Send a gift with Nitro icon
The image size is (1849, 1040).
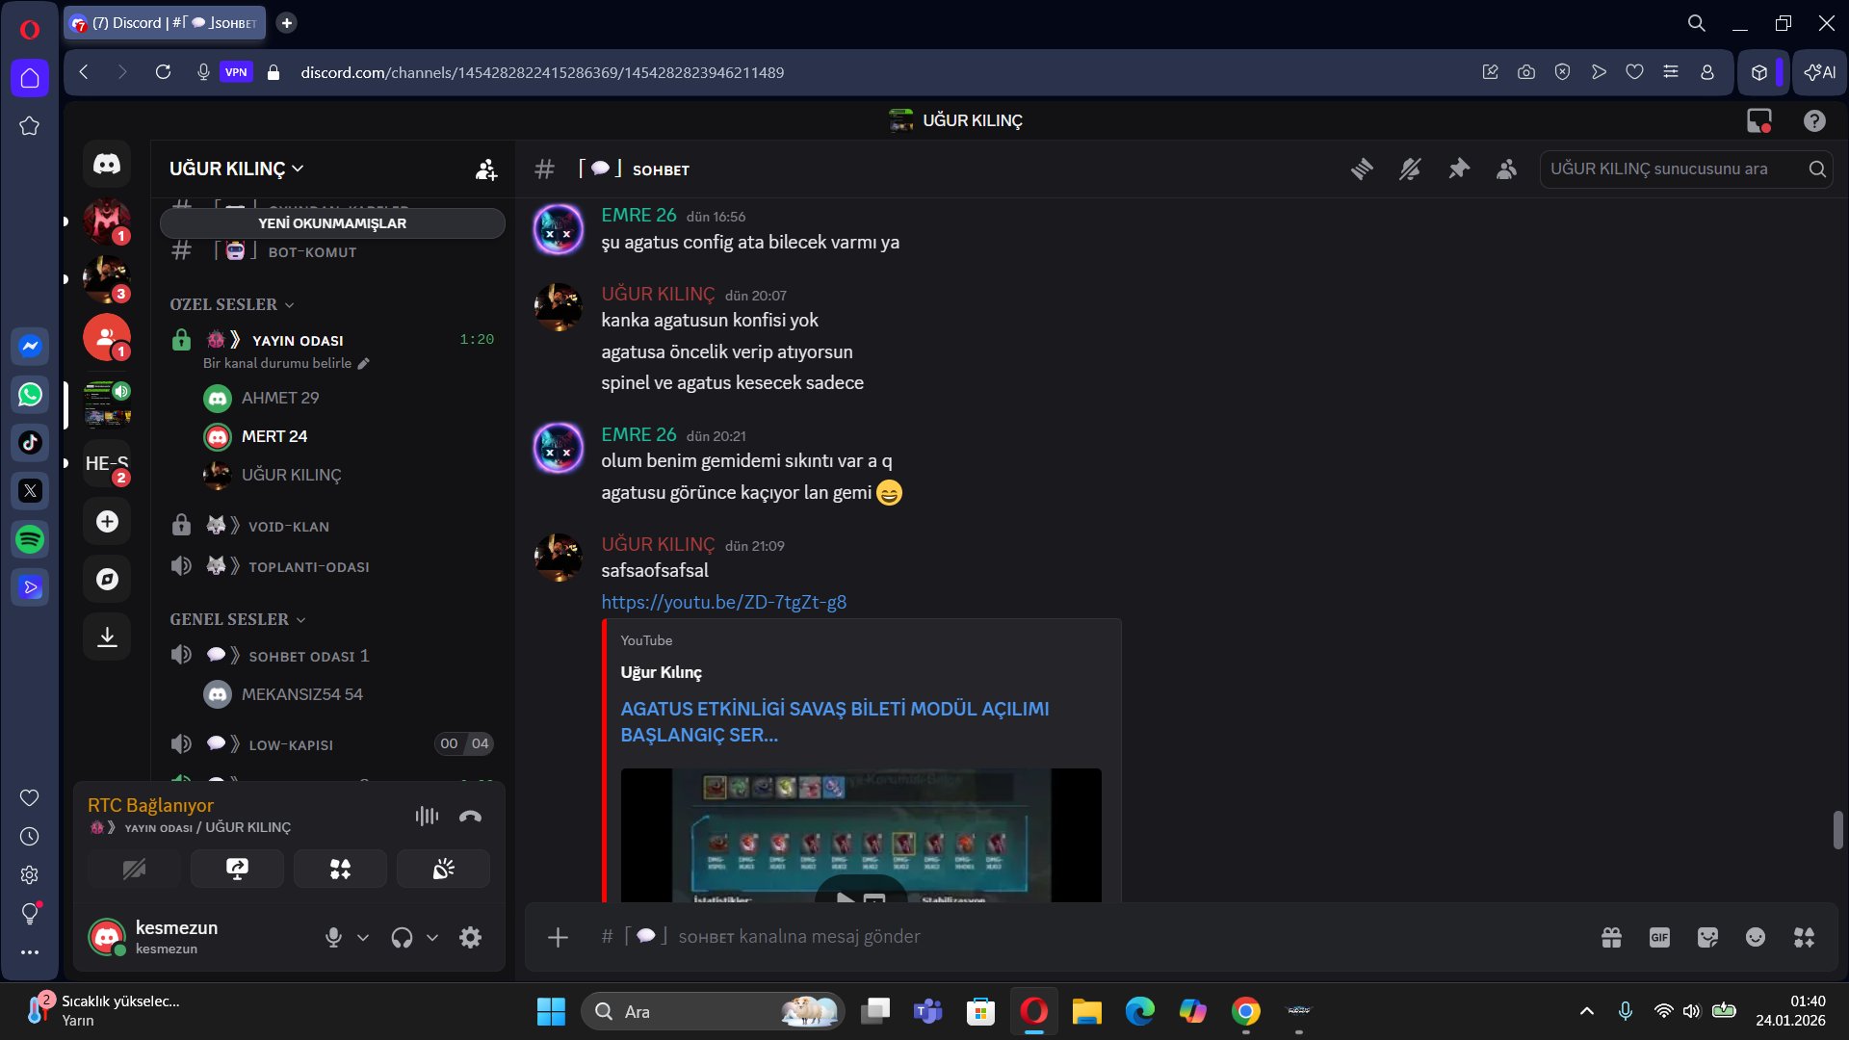[x=1611, y=937]
